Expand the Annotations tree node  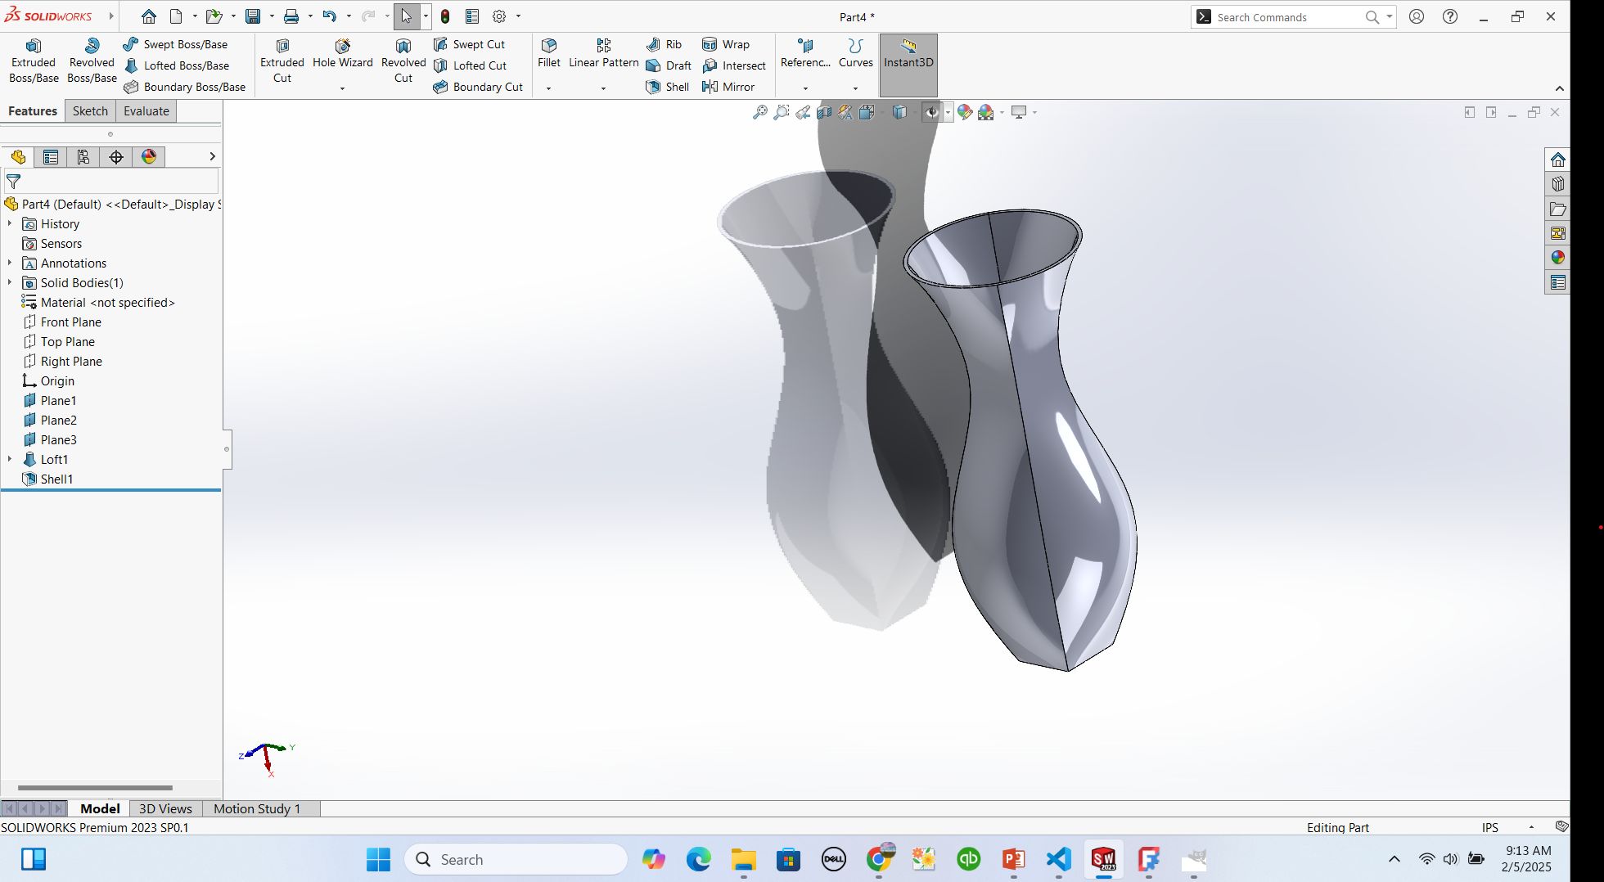pyautogui.click(x=10, y=263)
